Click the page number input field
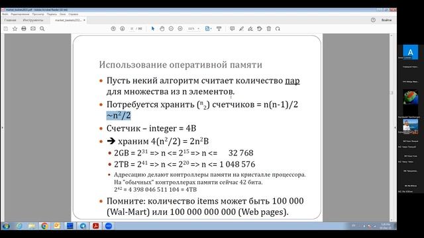424x238 pixels. pyautogui.click(x=132, y=28)
